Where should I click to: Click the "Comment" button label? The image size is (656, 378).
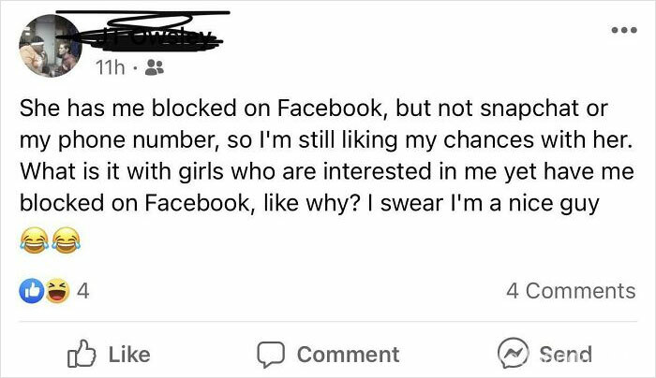[348, 355]
